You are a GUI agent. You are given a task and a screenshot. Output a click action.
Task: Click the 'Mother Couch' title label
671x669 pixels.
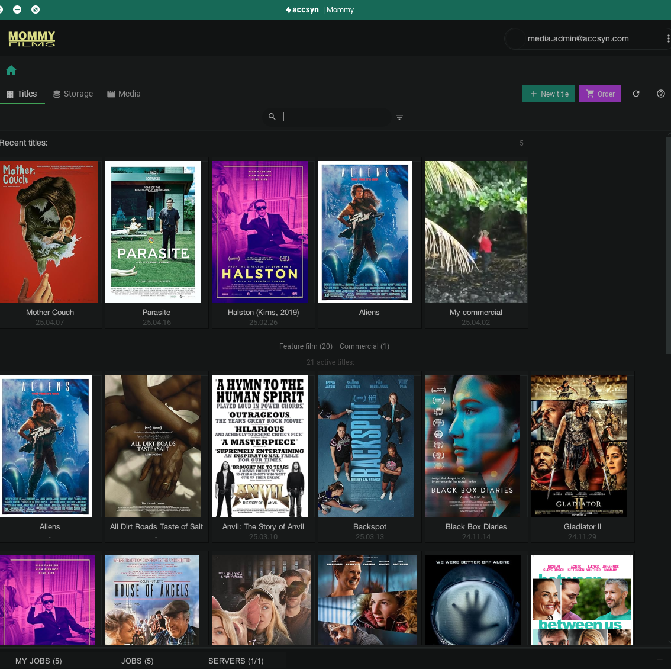coord(50,312)
